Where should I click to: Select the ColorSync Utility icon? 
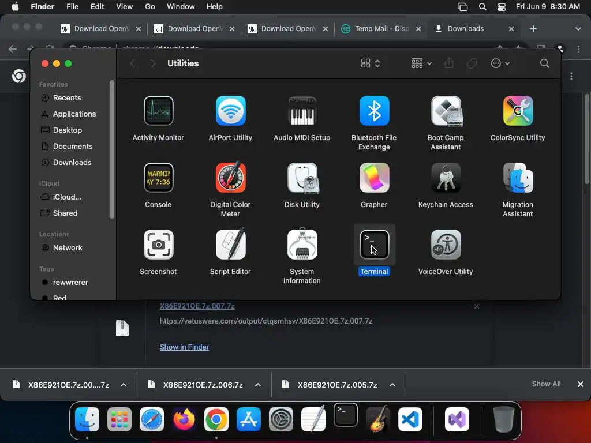click(518, 111)
